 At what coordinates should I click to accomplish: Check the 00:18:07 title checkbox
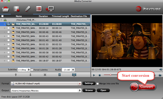pyautogui.click(x=9, y=61)
